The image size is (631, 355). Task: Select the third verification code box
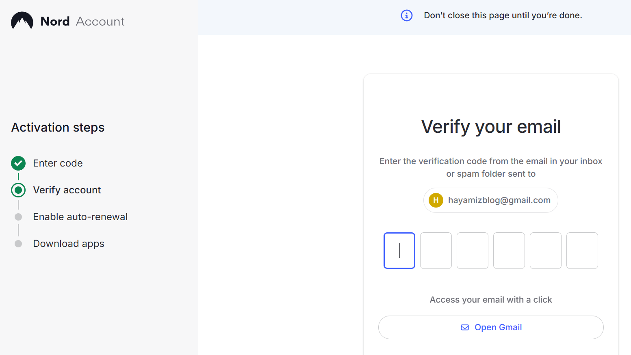pos(473,251)
